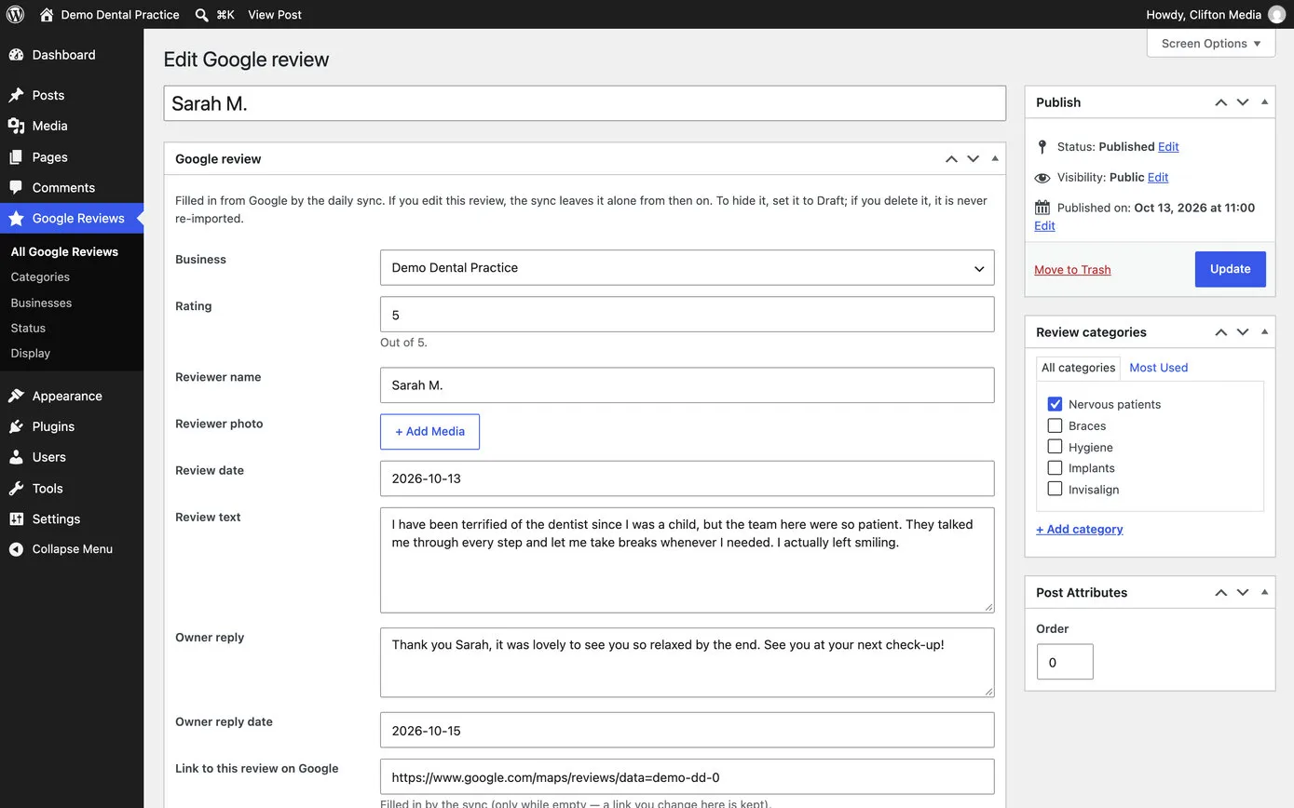Move the Publish panel down
This screenshot has height=808, width=1294.
tap(1243, 102)
